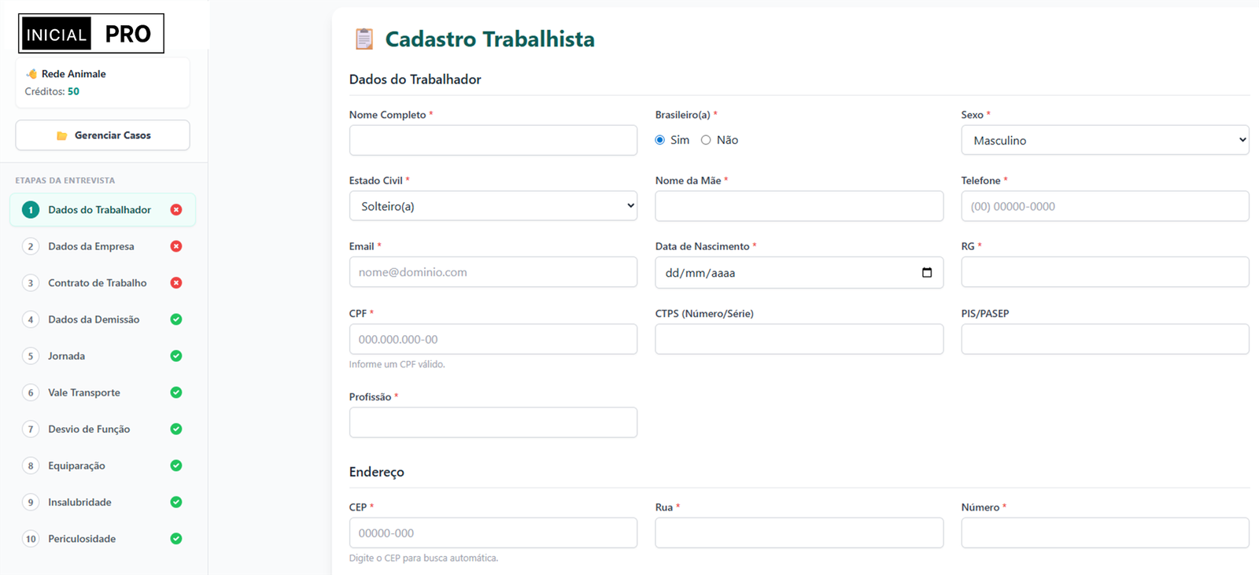Click the green check icon next to Jornada
1259x575 pixels.
coord(176,356)
